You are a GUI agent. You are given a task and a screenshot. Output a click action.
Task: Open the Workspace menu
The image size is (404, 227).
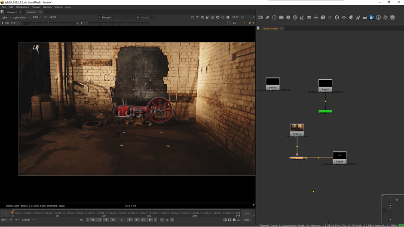point(23,7)
